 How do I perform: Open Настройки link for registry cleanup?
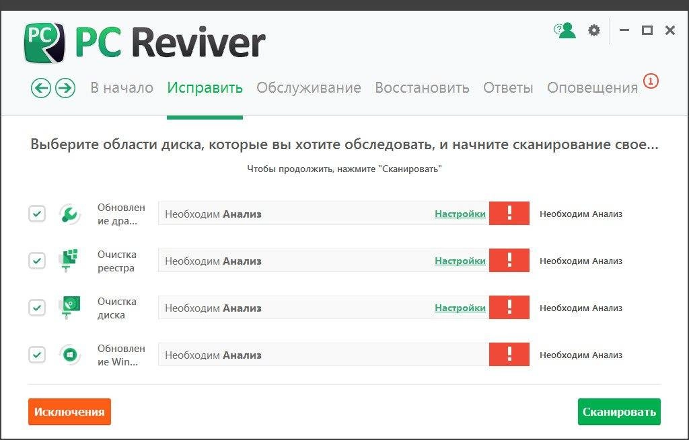tap(460, 261)
